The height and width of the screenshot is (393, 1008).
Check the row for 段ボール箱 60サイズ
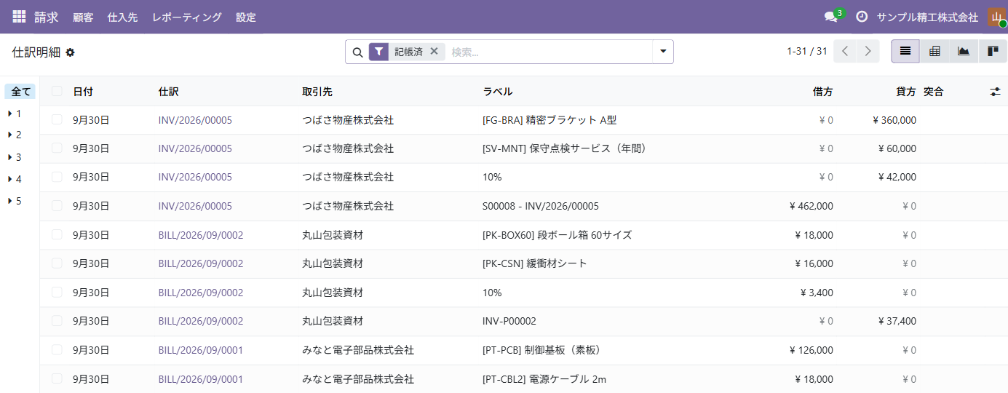[57, 234]
